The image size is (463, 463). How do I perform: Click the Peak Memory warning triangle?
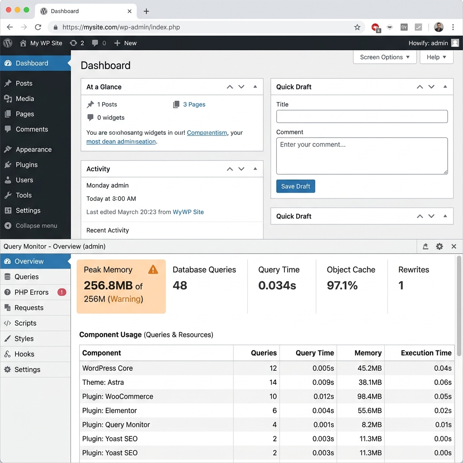[x=153, y=269]
